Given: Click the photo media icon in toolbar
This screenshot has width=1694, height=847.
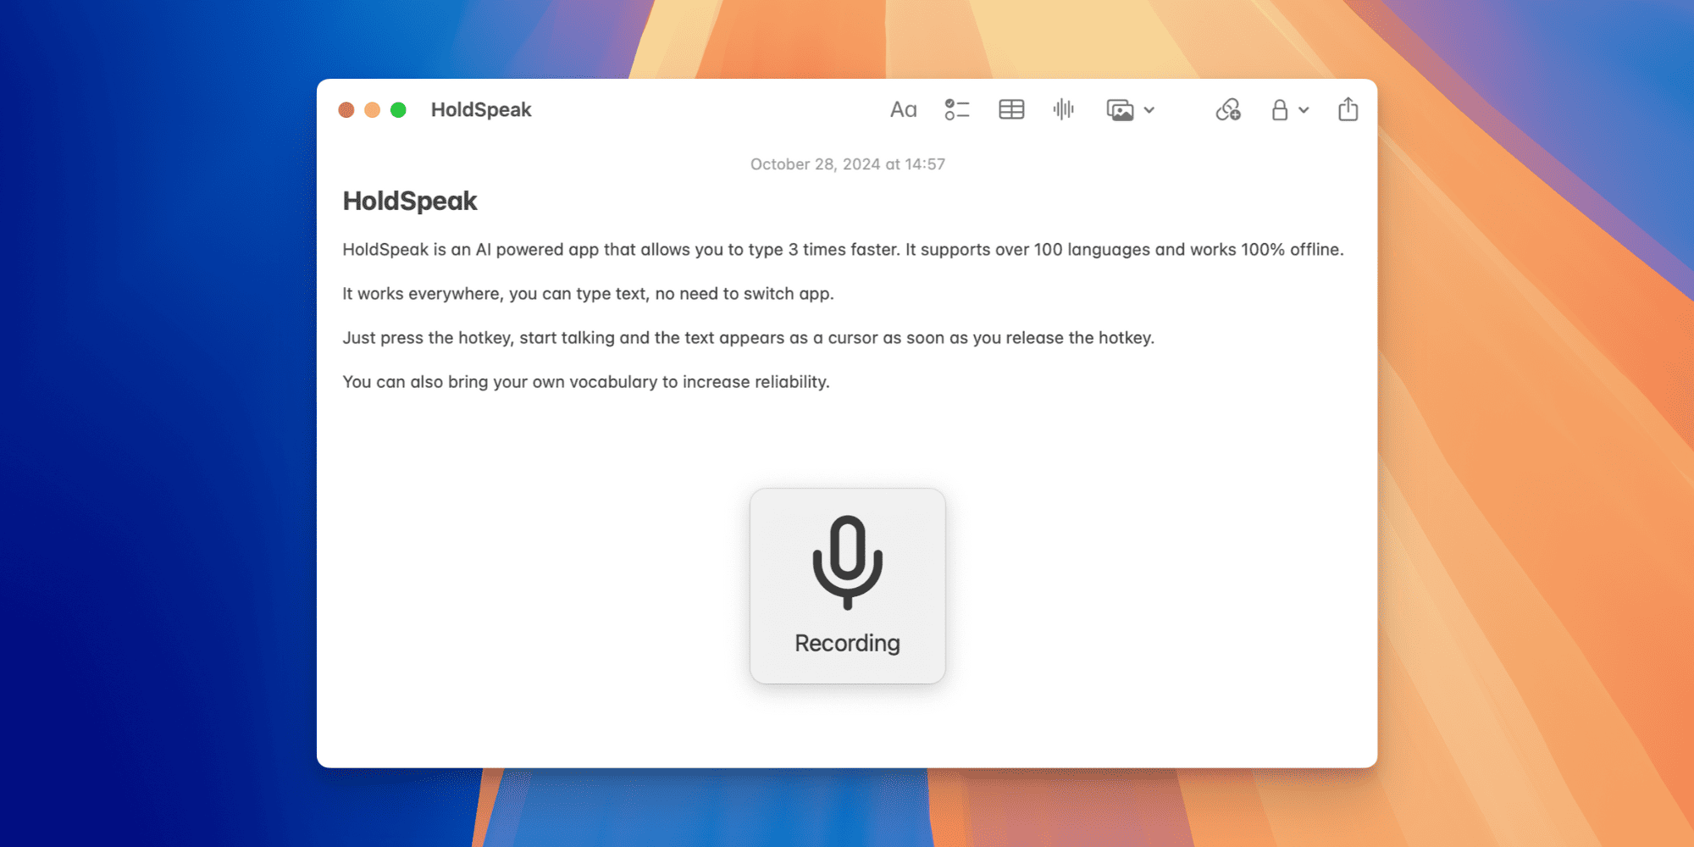Looking at the screenshot, I should pos(1120,110).
